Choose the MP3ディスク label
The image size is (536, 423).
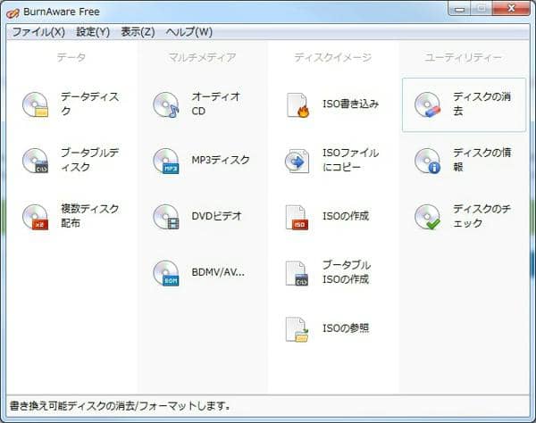click(x=221, y=160)
